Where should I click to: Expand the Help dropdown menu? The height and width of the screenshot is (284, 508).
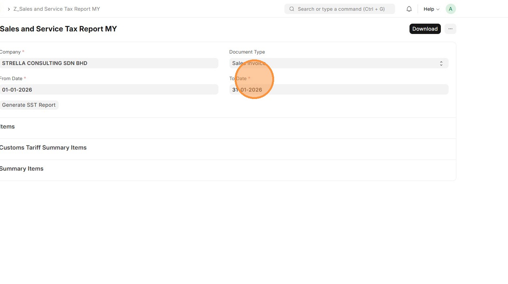click(x=431, y=9)
